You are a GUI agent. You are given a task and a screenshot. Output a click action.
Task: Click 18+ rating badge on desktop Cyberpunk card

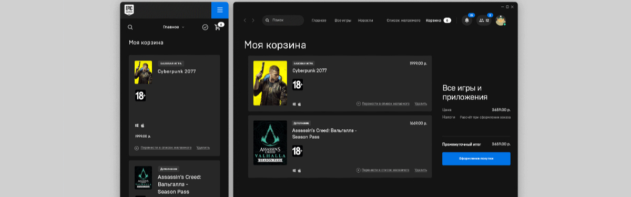[x=298, y=85]
